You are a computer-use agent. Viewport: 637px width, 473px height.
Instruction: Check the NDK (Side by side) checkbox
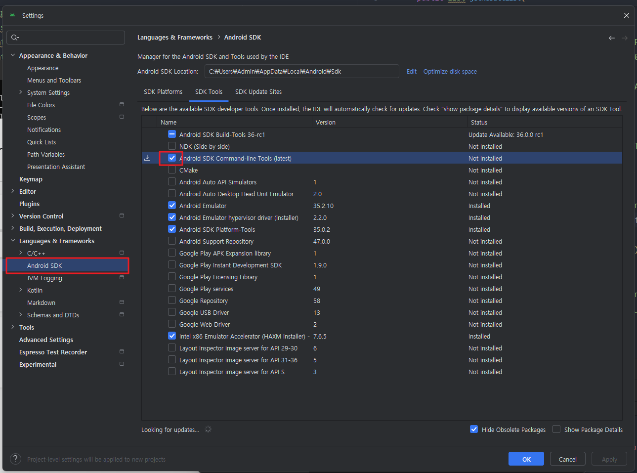172,146
